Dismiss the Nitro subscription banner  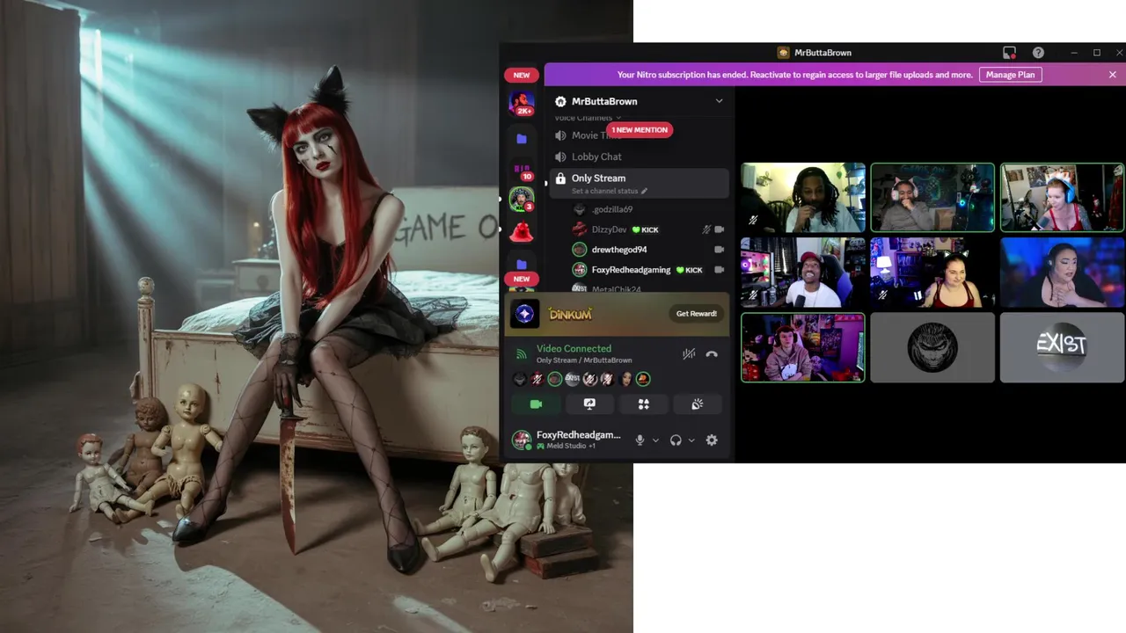1112,75
